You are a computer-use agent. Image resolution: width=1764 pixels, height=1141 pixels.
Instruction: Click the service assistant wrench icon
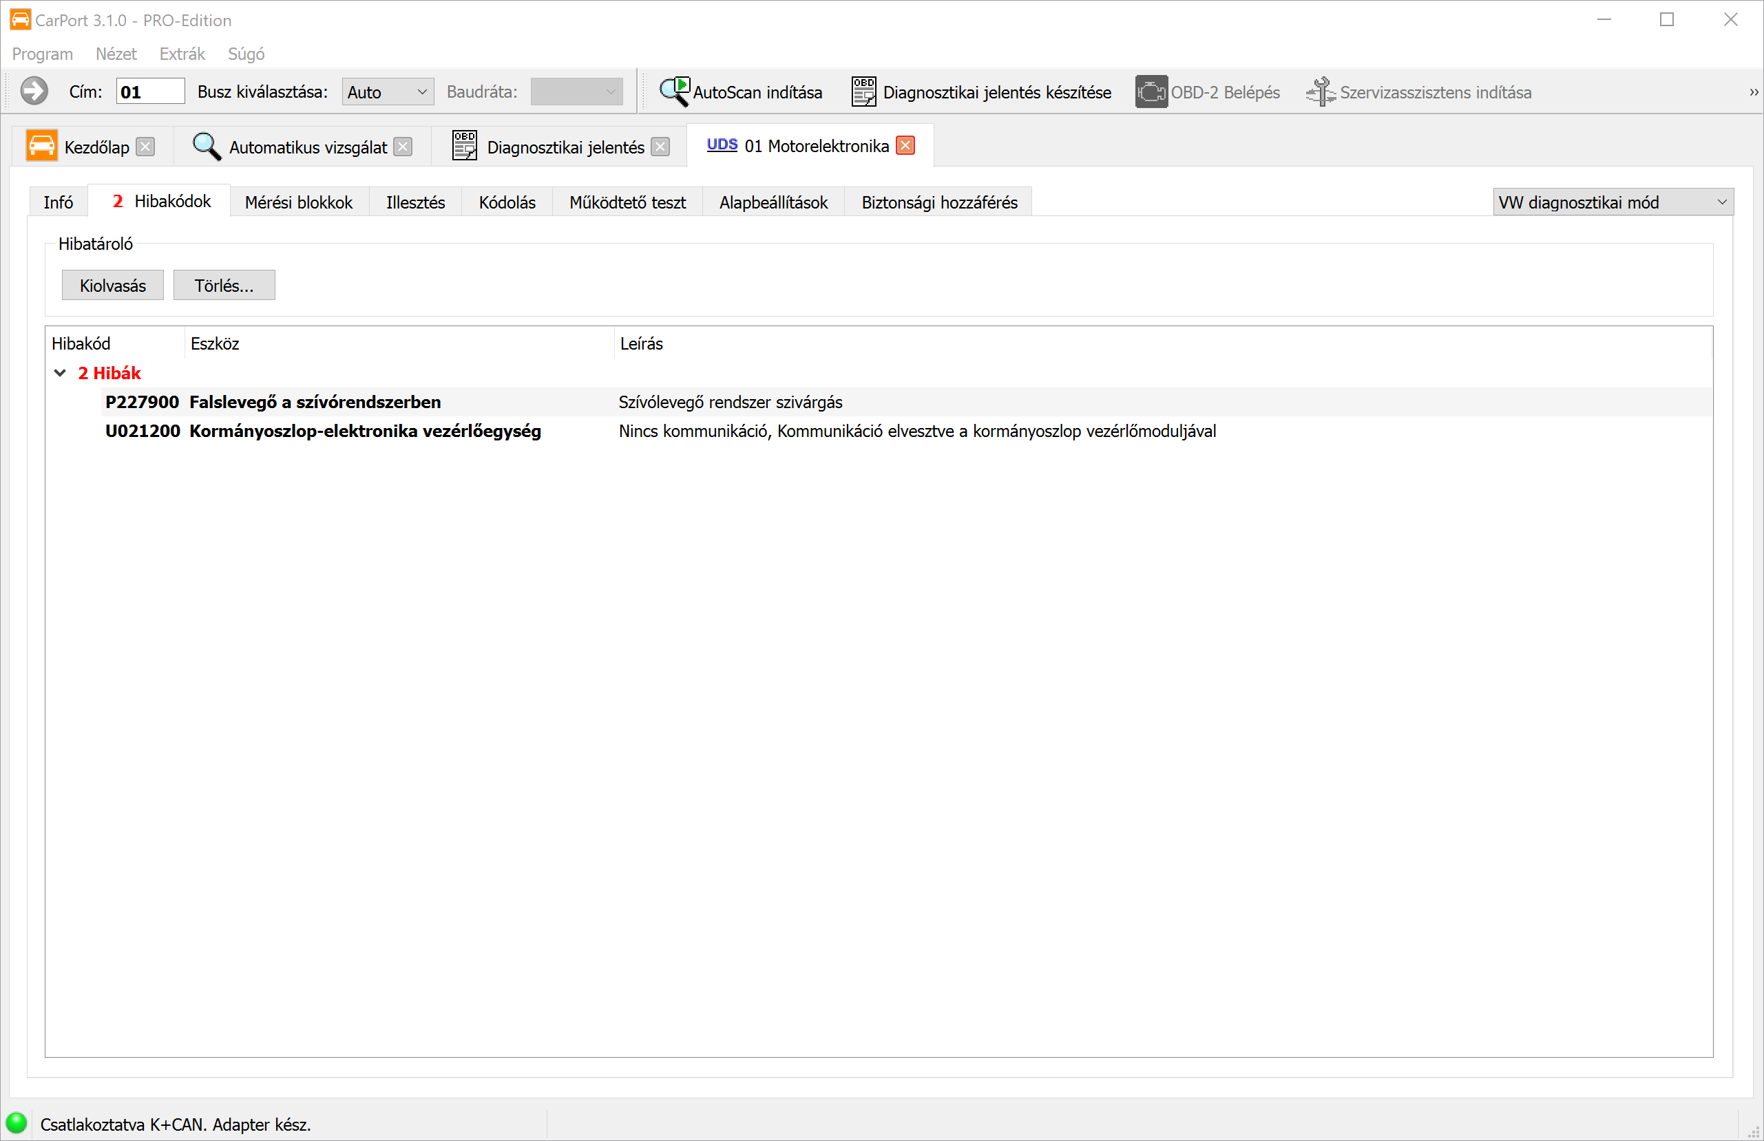tap(1320, 92)
